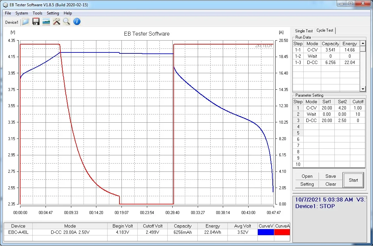The width and height of the screenshot is (373, 246).
Task: Open the System menu
Action: [x=22, y=13]
